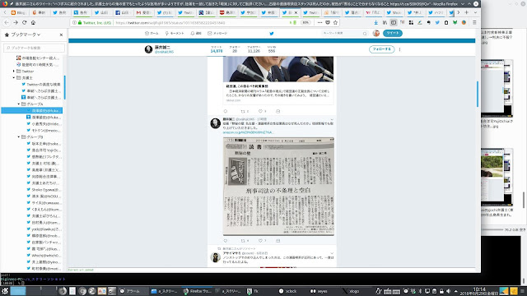
Task: Click the Twitter bird logo in the header
Action: click(x=272, y=33)
